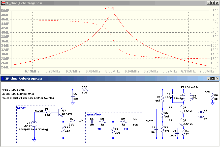This screenshot has width=220, height=147.
Task: Click transistor Q1 symbol
Action: tap(181, 109)
